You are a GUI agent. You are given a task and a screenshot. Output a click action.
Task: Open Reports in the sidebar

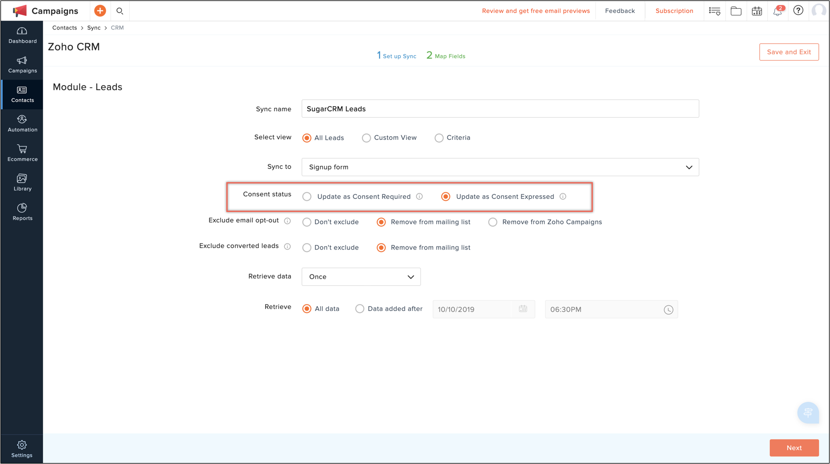(22, 213)
